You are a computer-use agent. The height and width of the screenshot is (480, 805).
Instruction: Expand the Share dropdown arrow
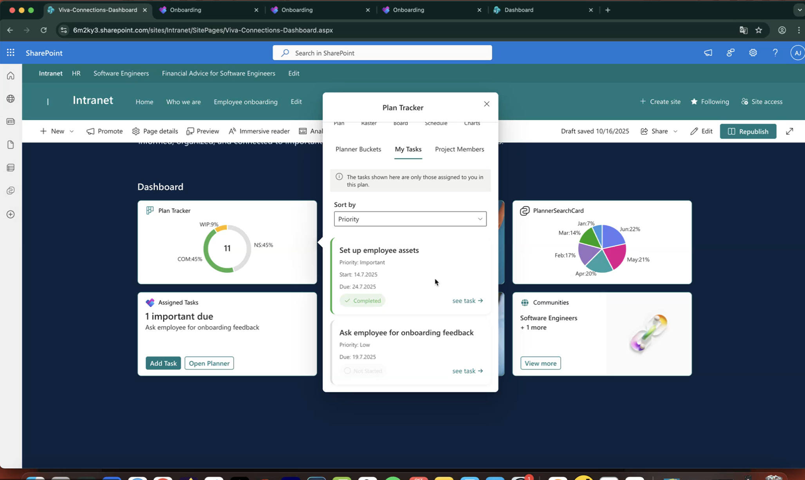(675, 131)
